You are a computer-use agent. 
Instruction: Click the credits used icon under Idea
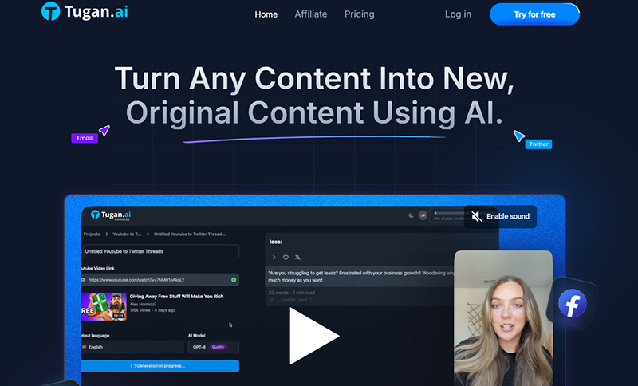pyautogui.click(x=271, y=300)
